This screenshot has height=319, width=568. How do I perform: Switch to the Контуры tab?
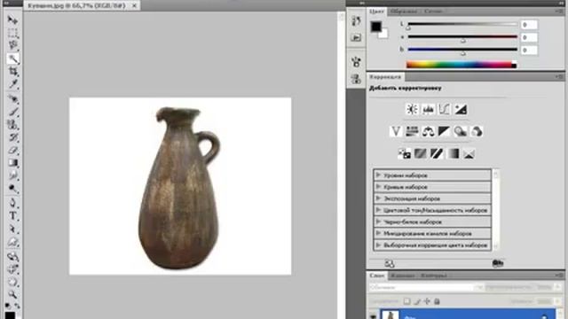[x=434, y=276]
